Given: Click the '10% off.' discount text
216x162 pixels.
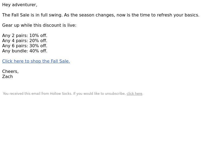Looking at the screenshot, I should [38, 36].
